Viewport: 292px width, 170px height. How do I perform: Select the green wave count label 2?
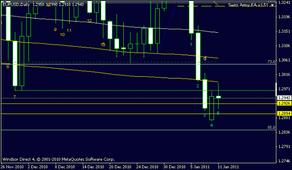[x=198, y=86]
